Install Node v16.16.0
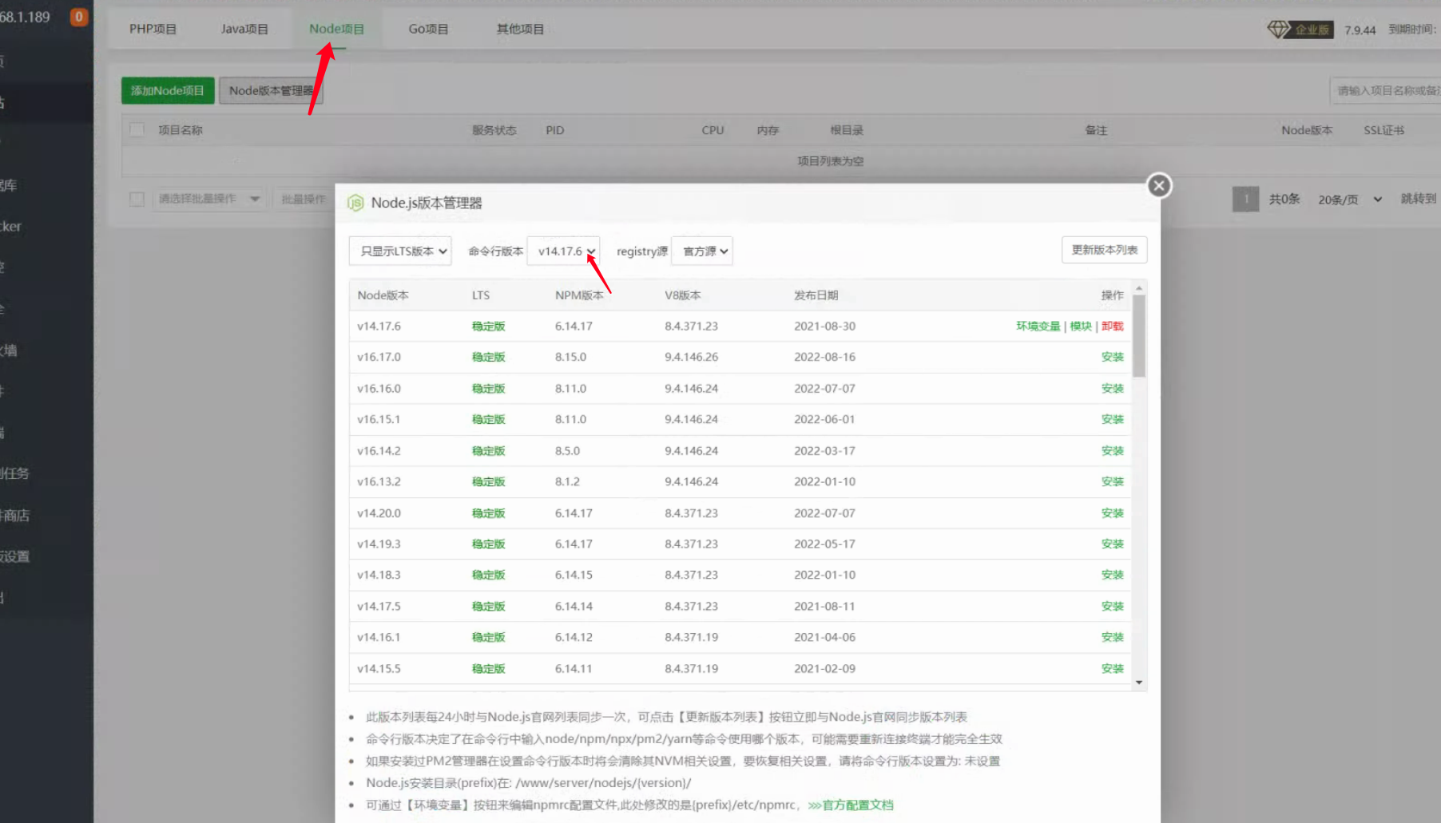This screenshot has width=1441, height=823. click(x=1112, y=389)
